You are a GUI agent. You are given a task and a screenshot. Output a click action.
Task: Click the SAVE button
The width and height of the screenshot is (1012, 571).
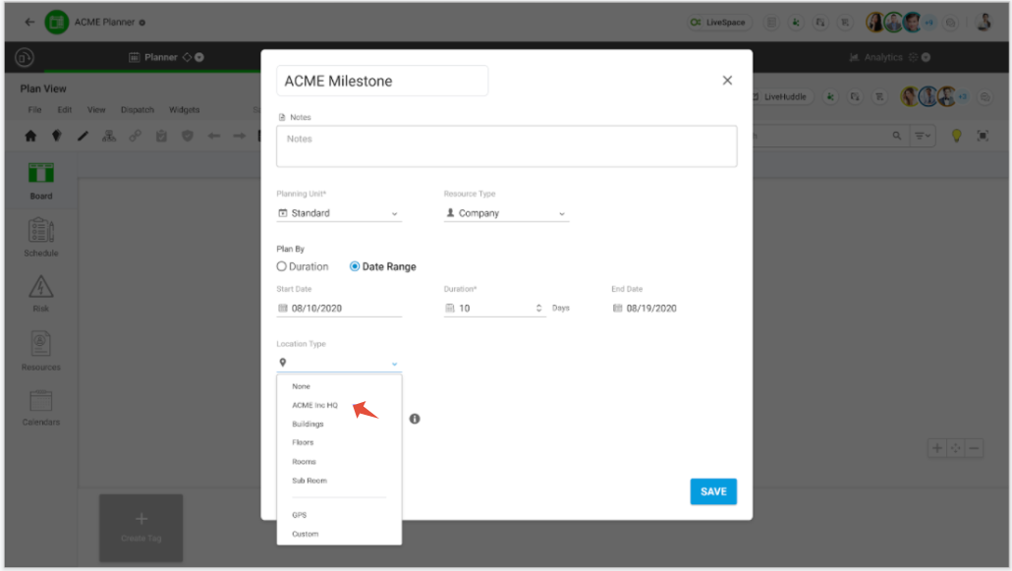click(x=713, y=491)
